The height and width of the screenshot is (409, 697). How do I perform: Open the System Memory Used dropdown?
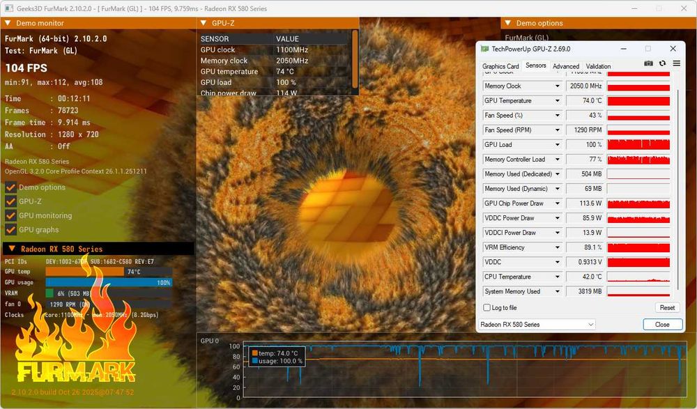(557, 291)
